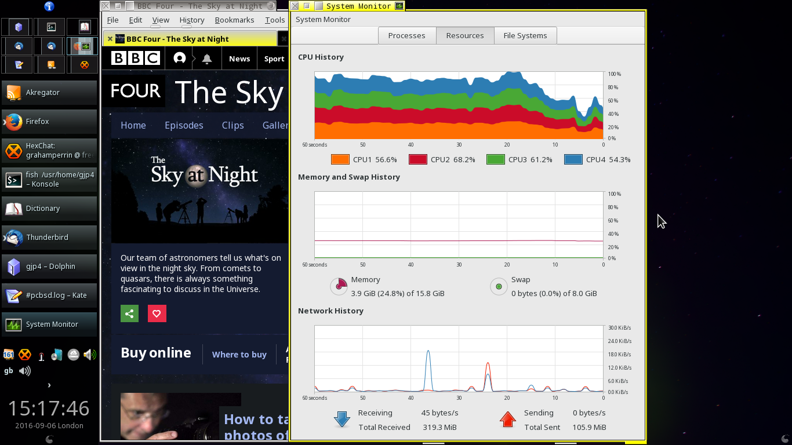
Task: Open the Akregator 161 unread tray icon
Action: point(9,355)
